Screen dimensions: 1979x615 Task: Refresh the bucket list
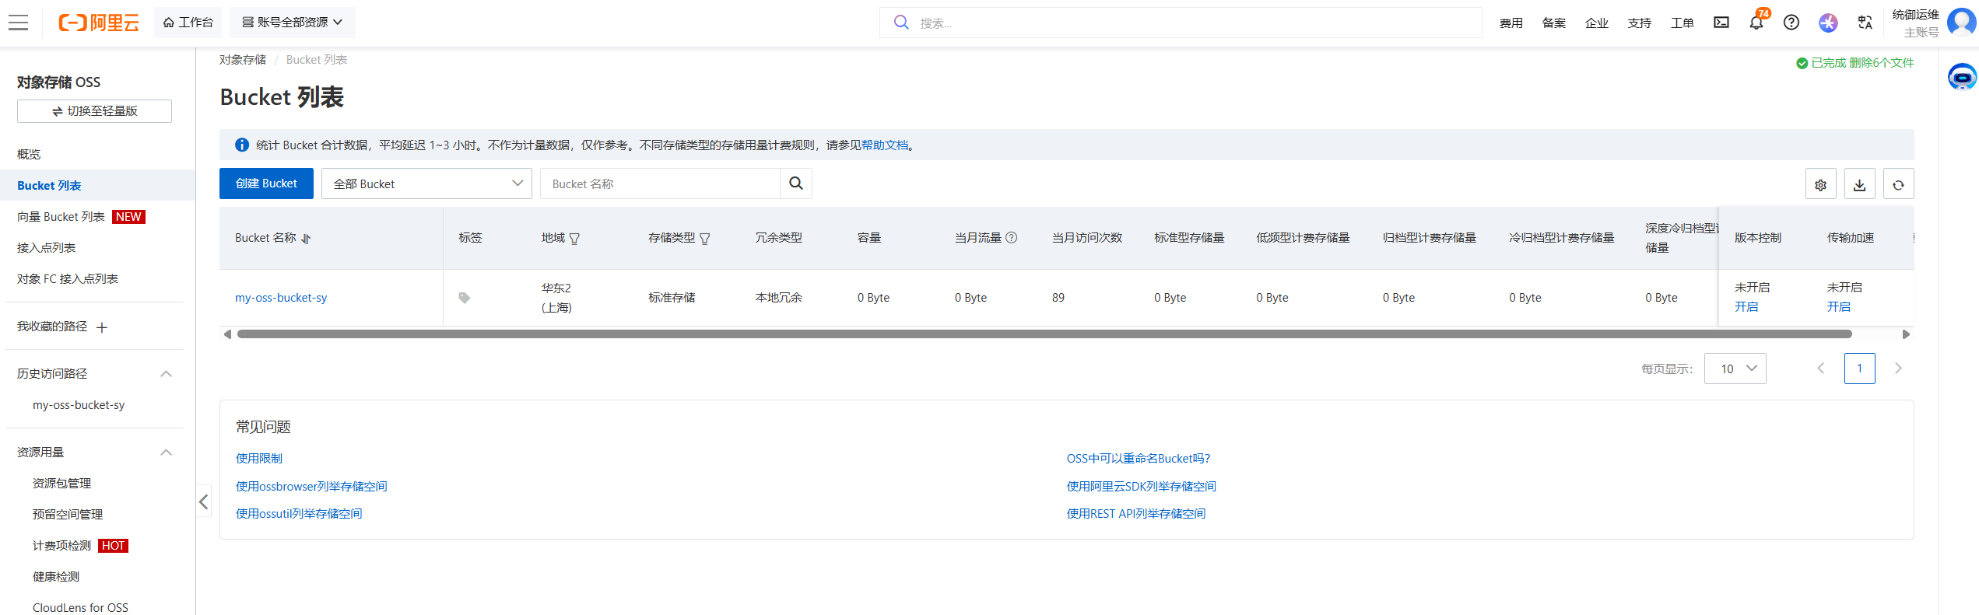click(x=1899, y=184)
